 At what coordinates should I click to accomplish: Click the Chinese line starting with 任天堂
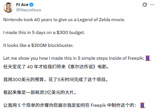(x=56, y=67)
